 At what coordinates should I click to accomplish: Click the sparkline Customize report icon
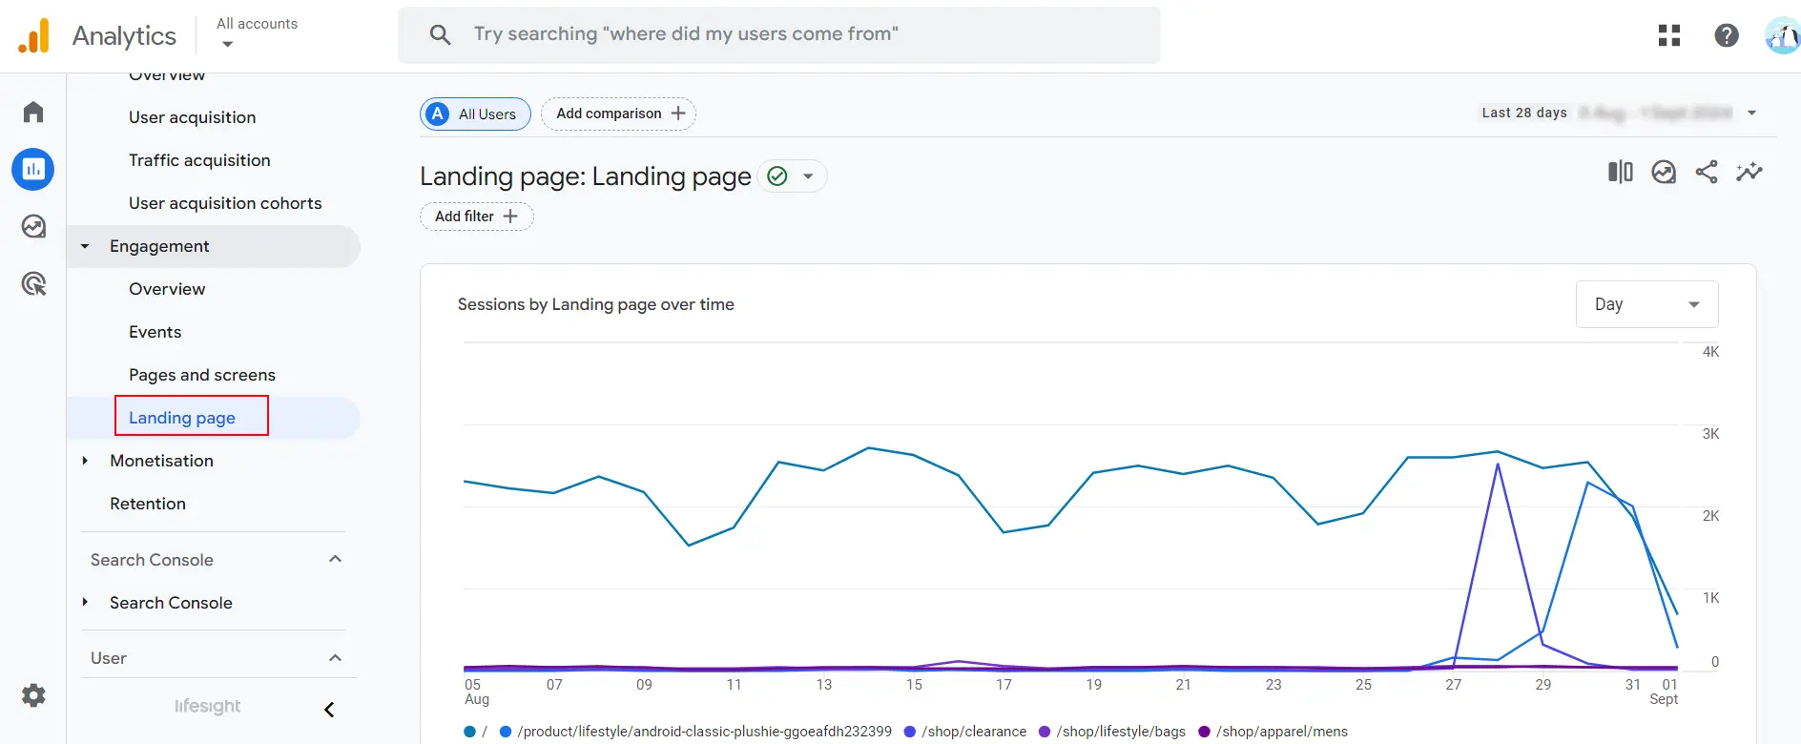1749,172
